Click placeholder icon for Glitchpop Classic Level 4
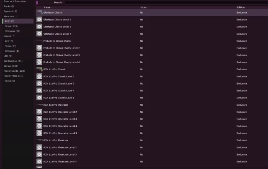The image size is (268, 169). click(40, 34)
